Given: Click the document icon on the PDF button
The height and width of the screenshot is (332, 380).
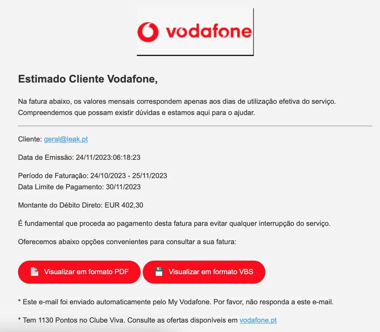Looking at the screenshot, I should (35, 272).
